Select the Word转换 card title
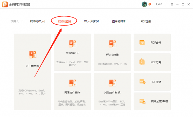Image resolution: width=193 pixels, height=117 pixels. pos(112,55)
